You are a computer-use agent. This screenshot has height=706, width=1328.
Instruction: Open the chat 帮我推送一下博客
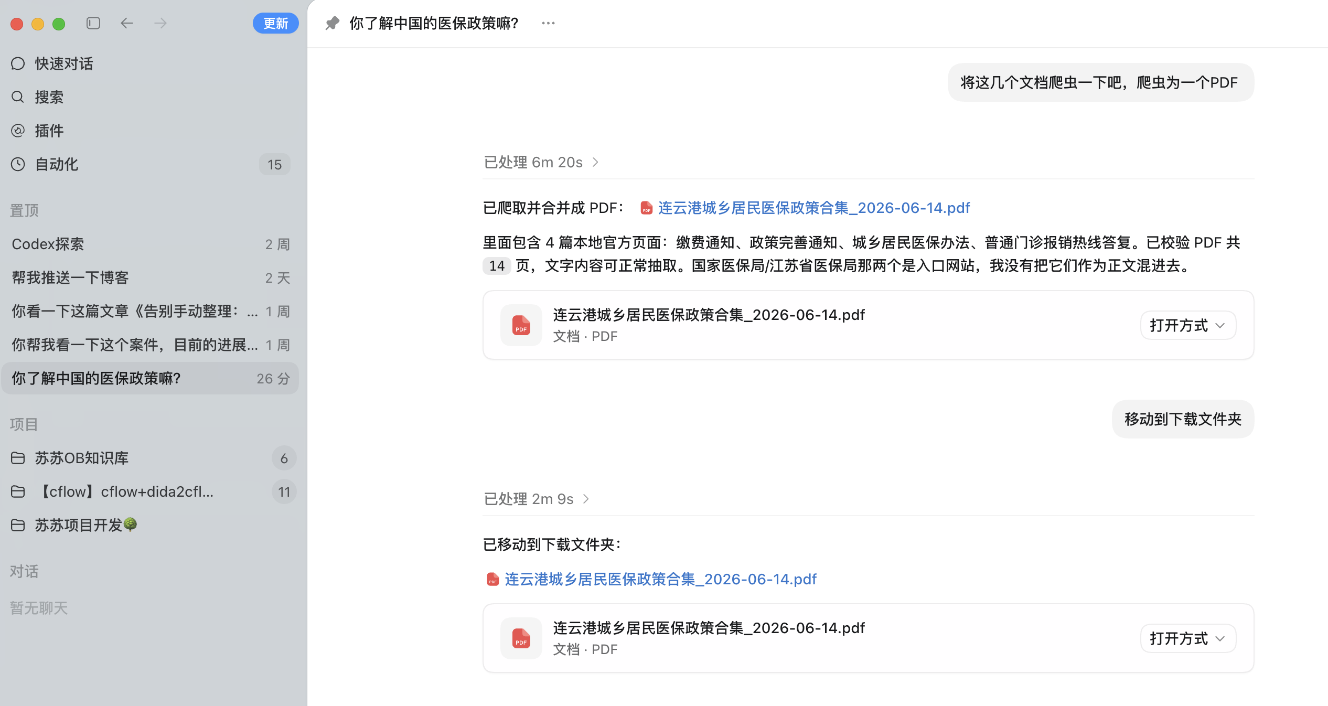point(150,277)
